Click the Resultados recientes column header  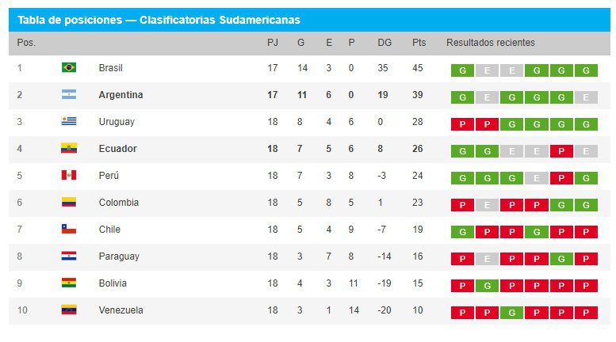tap(490, 43)
